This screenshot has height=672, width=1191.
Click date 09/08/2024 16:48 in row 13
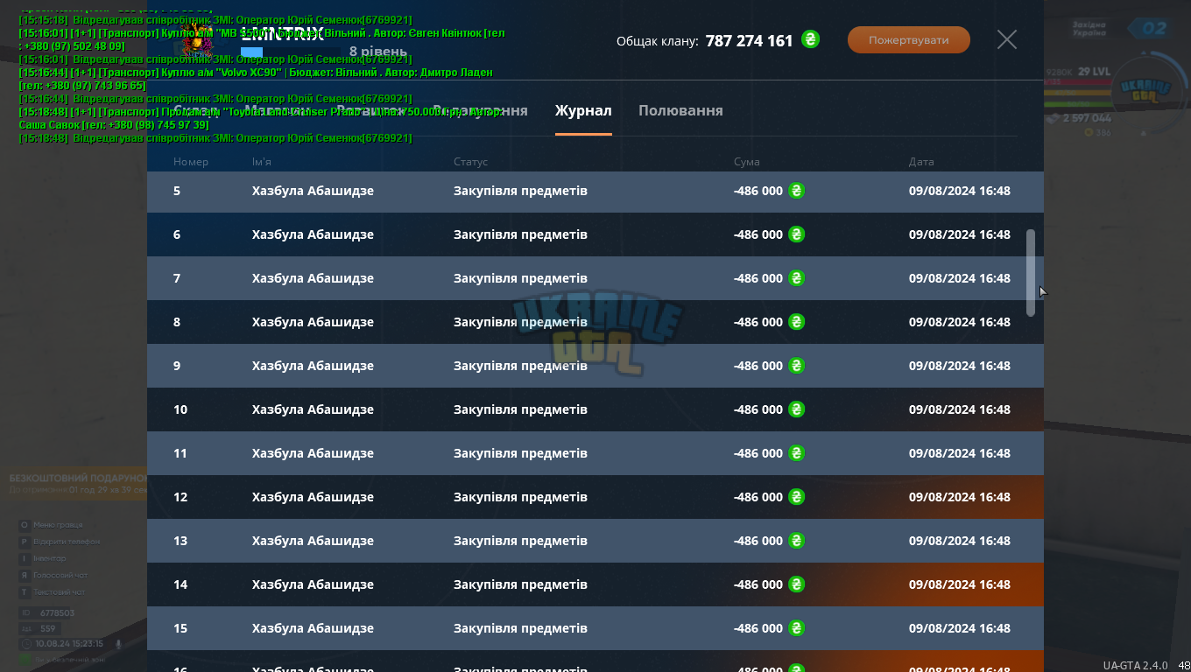coord(960,541)
